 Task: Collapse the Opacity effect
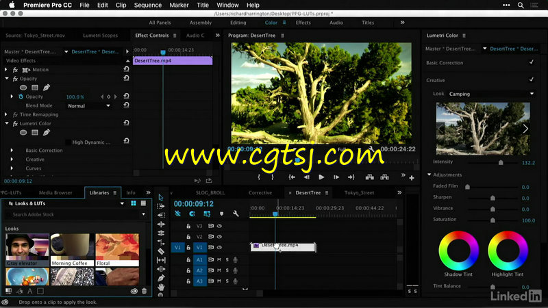tap(7, 79)
